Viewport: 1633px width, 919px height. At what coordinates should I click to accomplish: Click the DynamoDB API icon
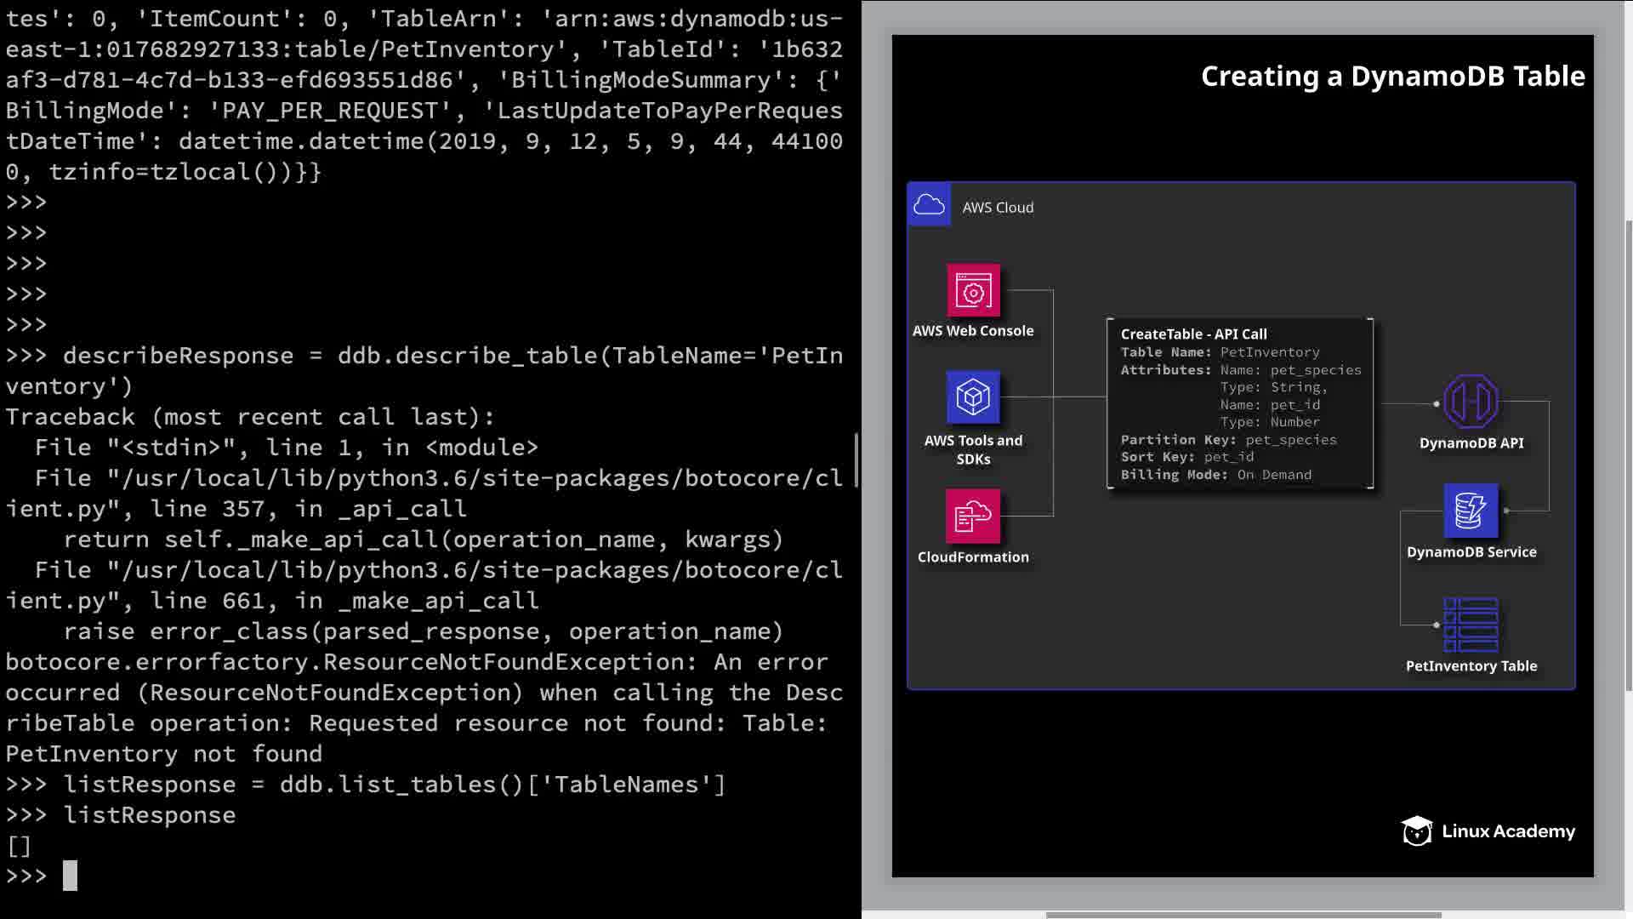pyautogui.click(x=1471, y=402)
